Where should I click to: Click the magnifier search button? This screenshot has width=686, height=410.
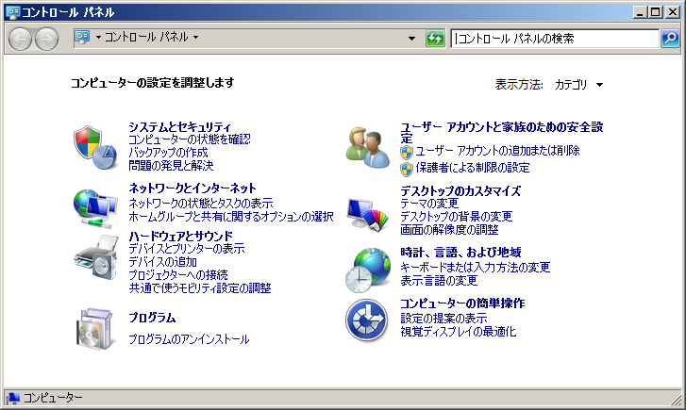(x=669, y=39)
